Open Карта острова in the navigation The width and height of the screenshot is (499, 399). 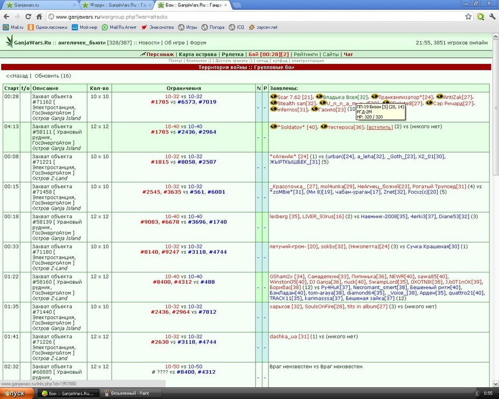(x=197, y=54)
